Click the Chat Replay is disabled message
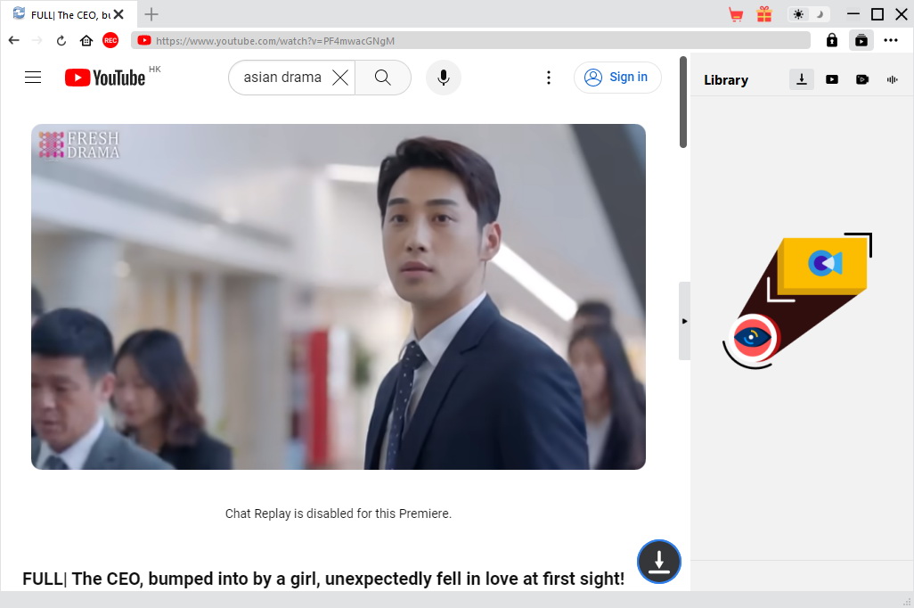The height and width of the screenshot is (608, 914). pyautogui.click(x=339, y=514)
